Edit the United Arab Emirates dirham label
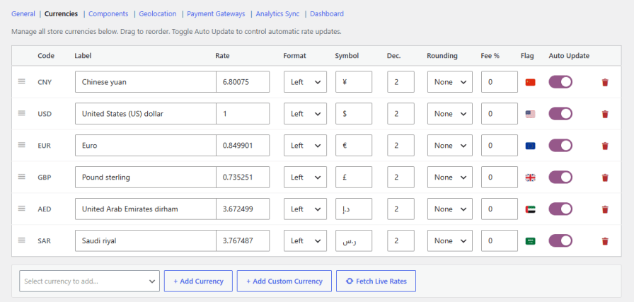 (x=146, y=209)
